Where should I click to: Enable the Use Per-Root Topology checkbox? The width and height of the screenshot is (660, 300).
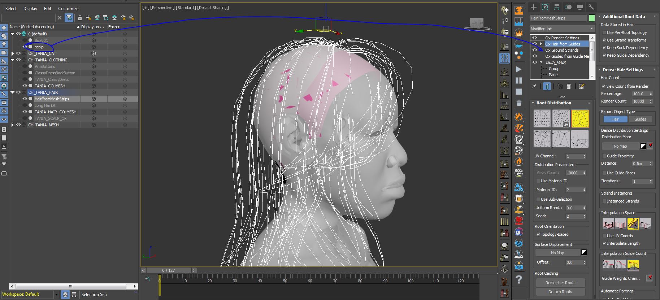click(604, 32)
